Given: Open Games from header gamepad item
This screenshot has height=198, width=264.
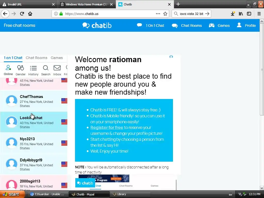Looking at the screenshot, I should tap(219, 26).
